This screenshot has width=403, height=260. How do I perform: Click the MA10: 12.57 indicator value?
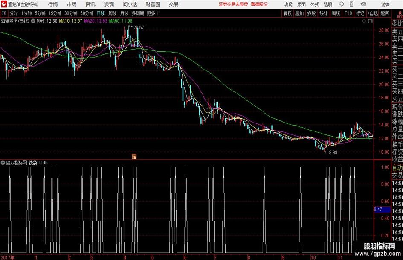click(71, 21)
